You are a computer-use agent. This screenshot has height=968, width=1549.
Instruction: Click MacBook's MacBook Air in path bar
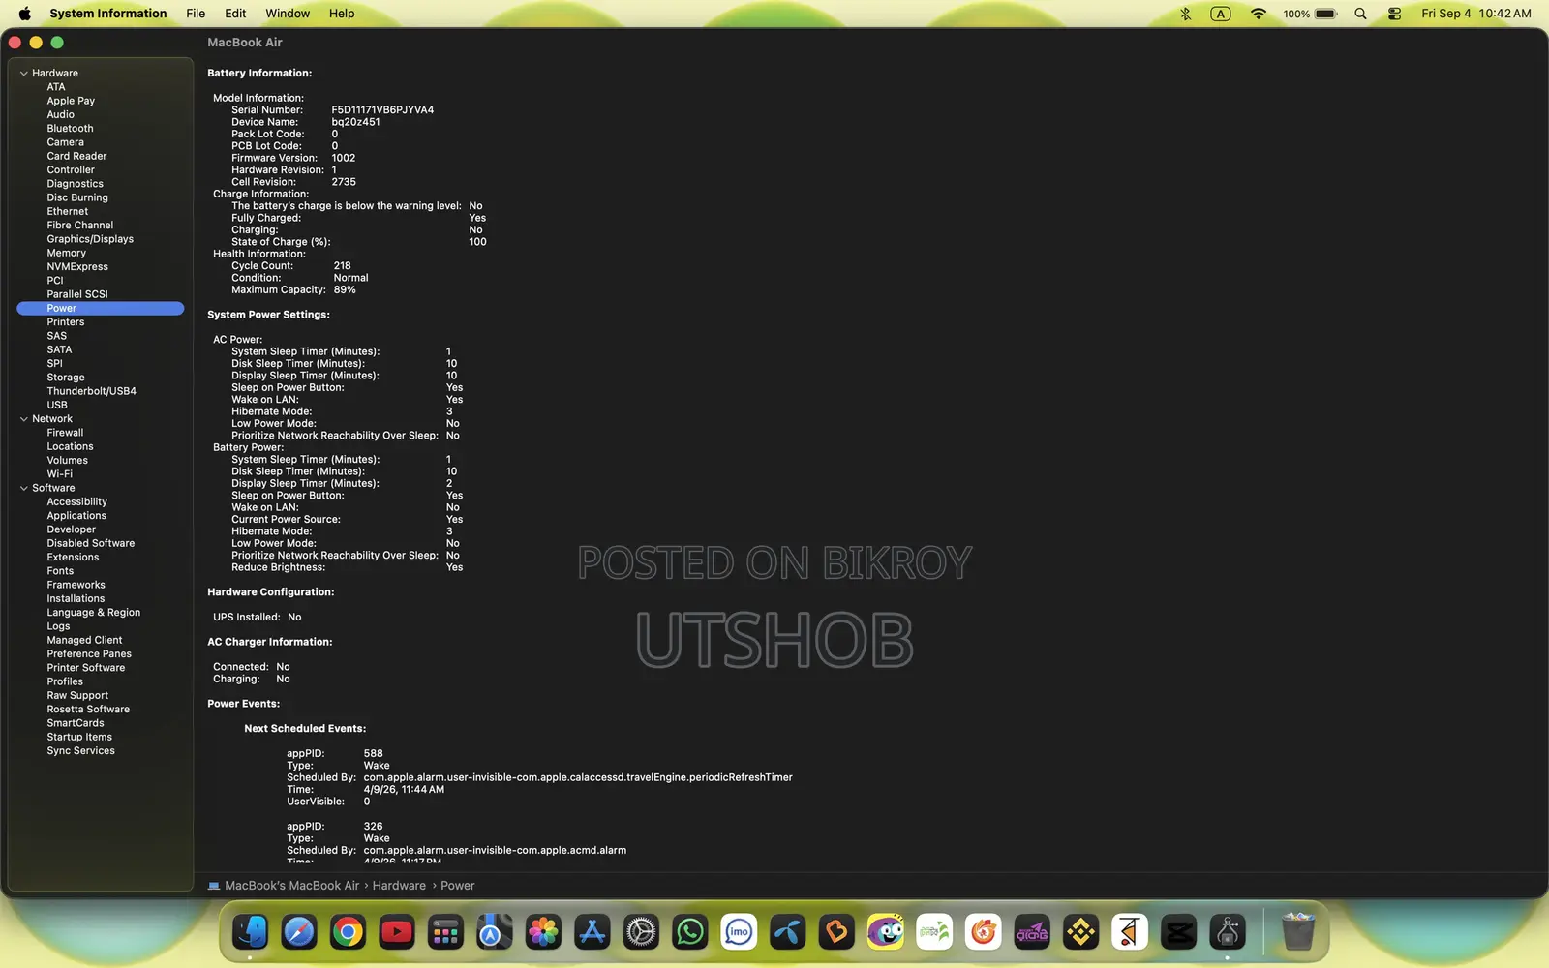(291, 886)
